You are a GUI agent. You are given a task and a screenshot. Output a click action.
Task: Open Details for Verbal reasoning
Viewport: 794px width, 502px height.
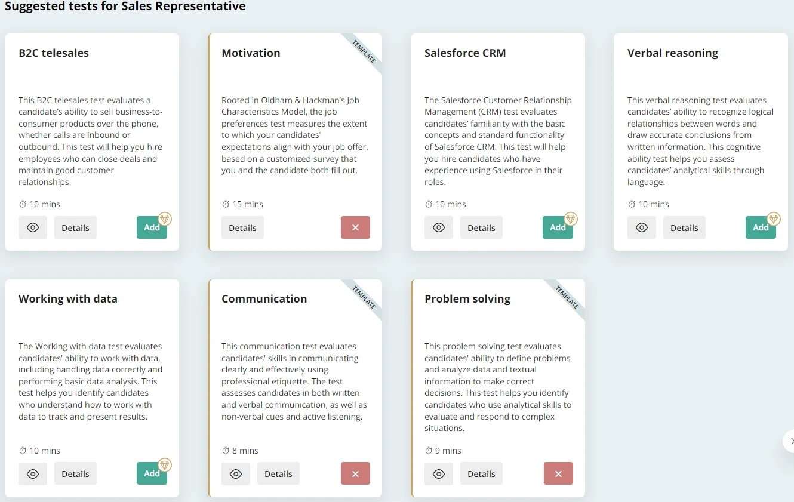(x=684, y=227)
